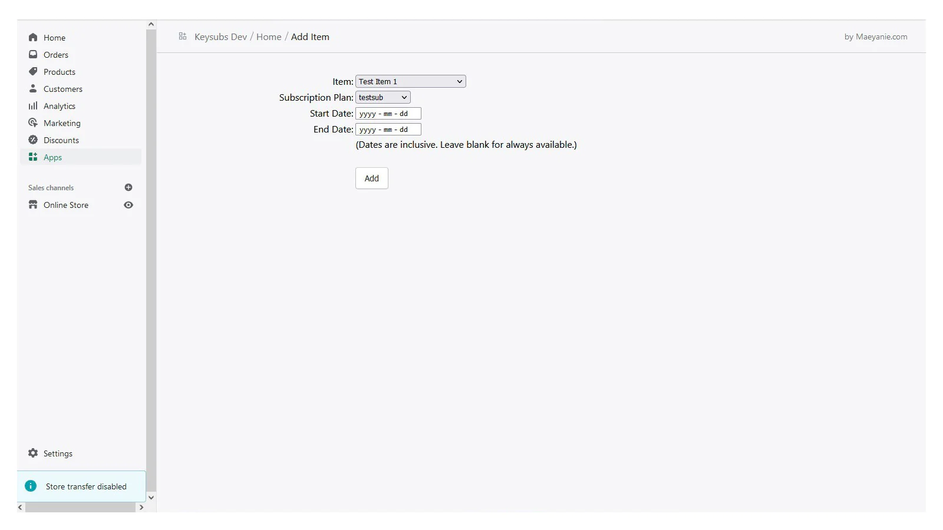Click the Start Date field
This screenshot has width=943, height=530.
point(388,113)
